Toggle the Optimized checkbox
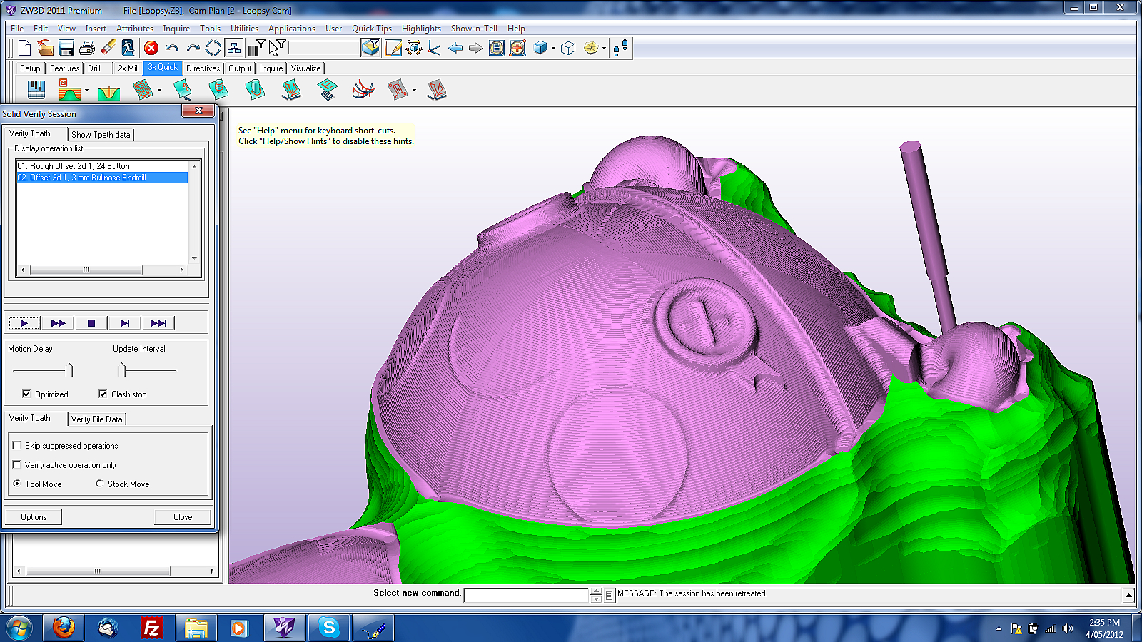This screenshot has height=642, width=1142. [x=26, y=394]
